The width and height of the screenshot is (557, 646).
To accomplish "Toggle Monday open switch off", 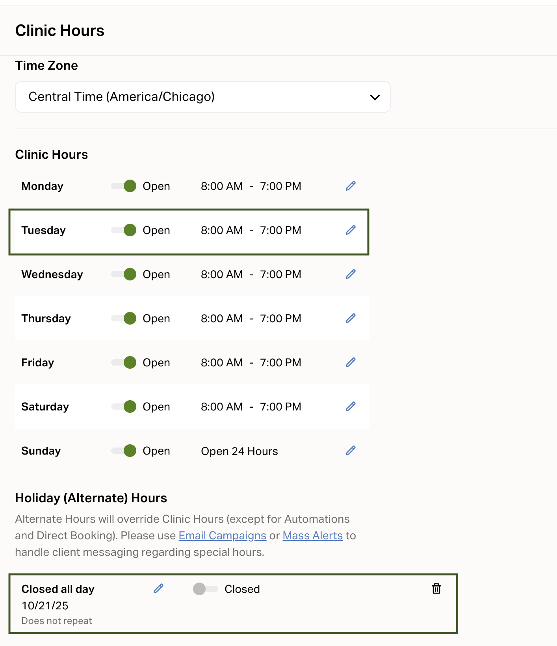I will (124, 186).
